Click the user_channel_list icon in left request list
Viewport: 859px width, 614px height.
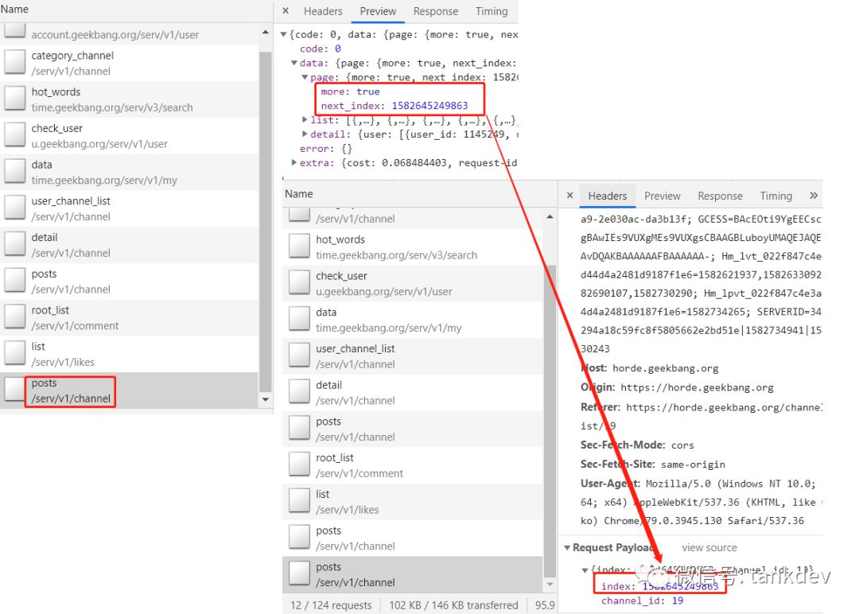point(15,208)
